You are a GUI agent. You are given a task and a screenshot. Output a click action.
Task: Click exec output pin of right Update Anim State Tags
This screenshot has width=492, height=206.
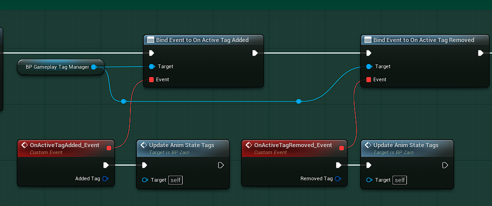coord(445,165)
